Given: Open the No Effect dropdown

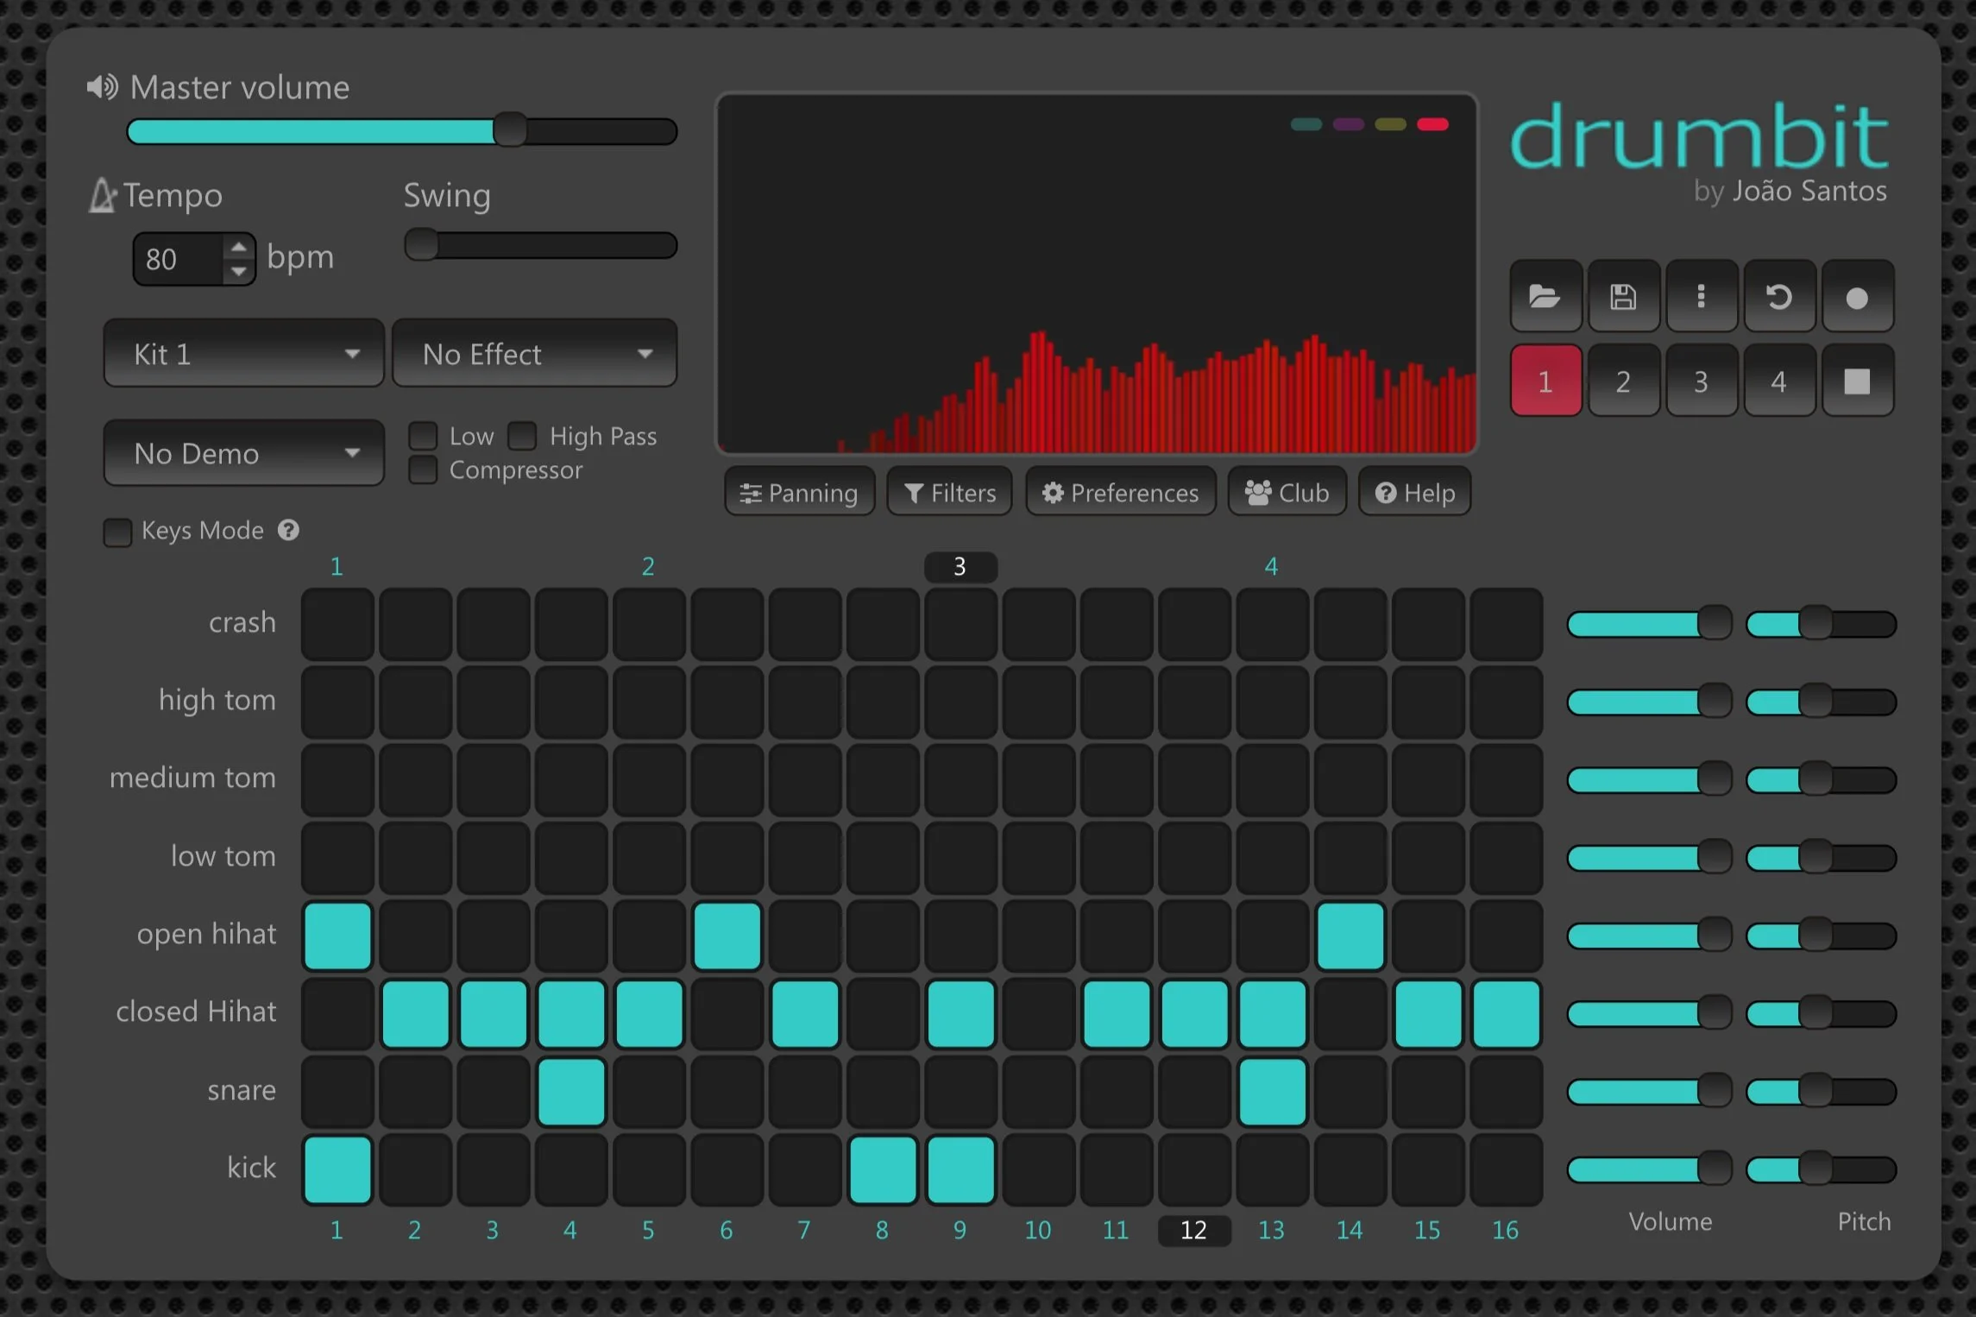Looking at the screenshot, I should [534, 354].
